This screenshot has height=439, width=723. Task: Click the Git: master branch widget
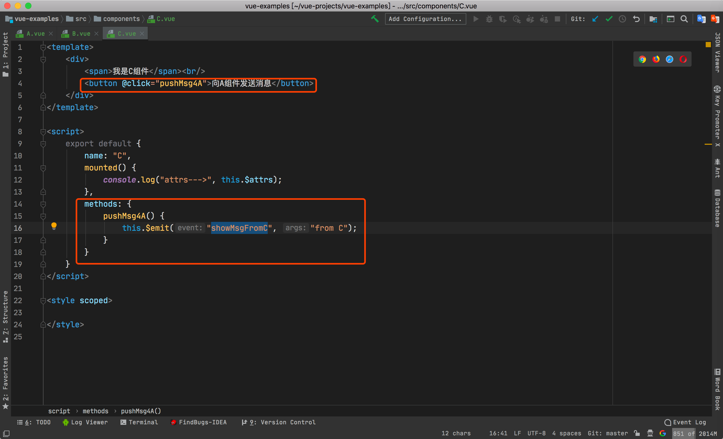pos(608,433)
